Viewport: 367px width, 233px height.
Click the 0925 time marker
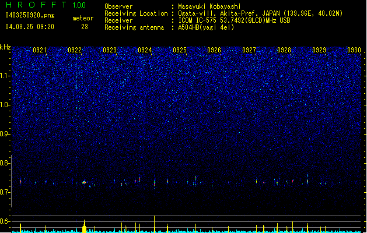(180, 50)
